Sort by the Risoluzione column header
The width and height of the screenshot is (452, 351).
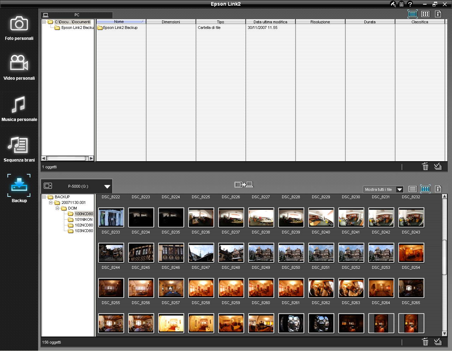320,22
